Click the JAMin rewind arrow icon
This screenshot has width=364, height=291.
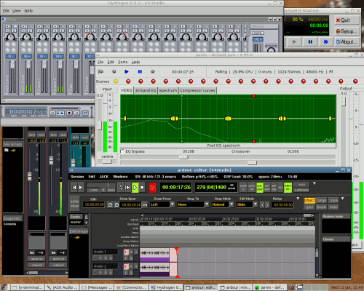point(114,71)
